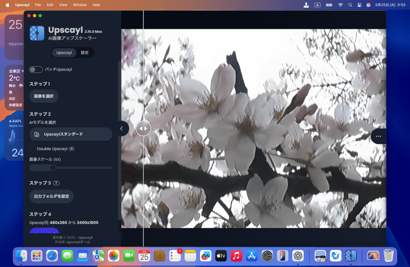The height and width of the screenshot is (267, 410).
Task: Collapse the sidebar with the left chevron
Action: [x=121, y=128]
